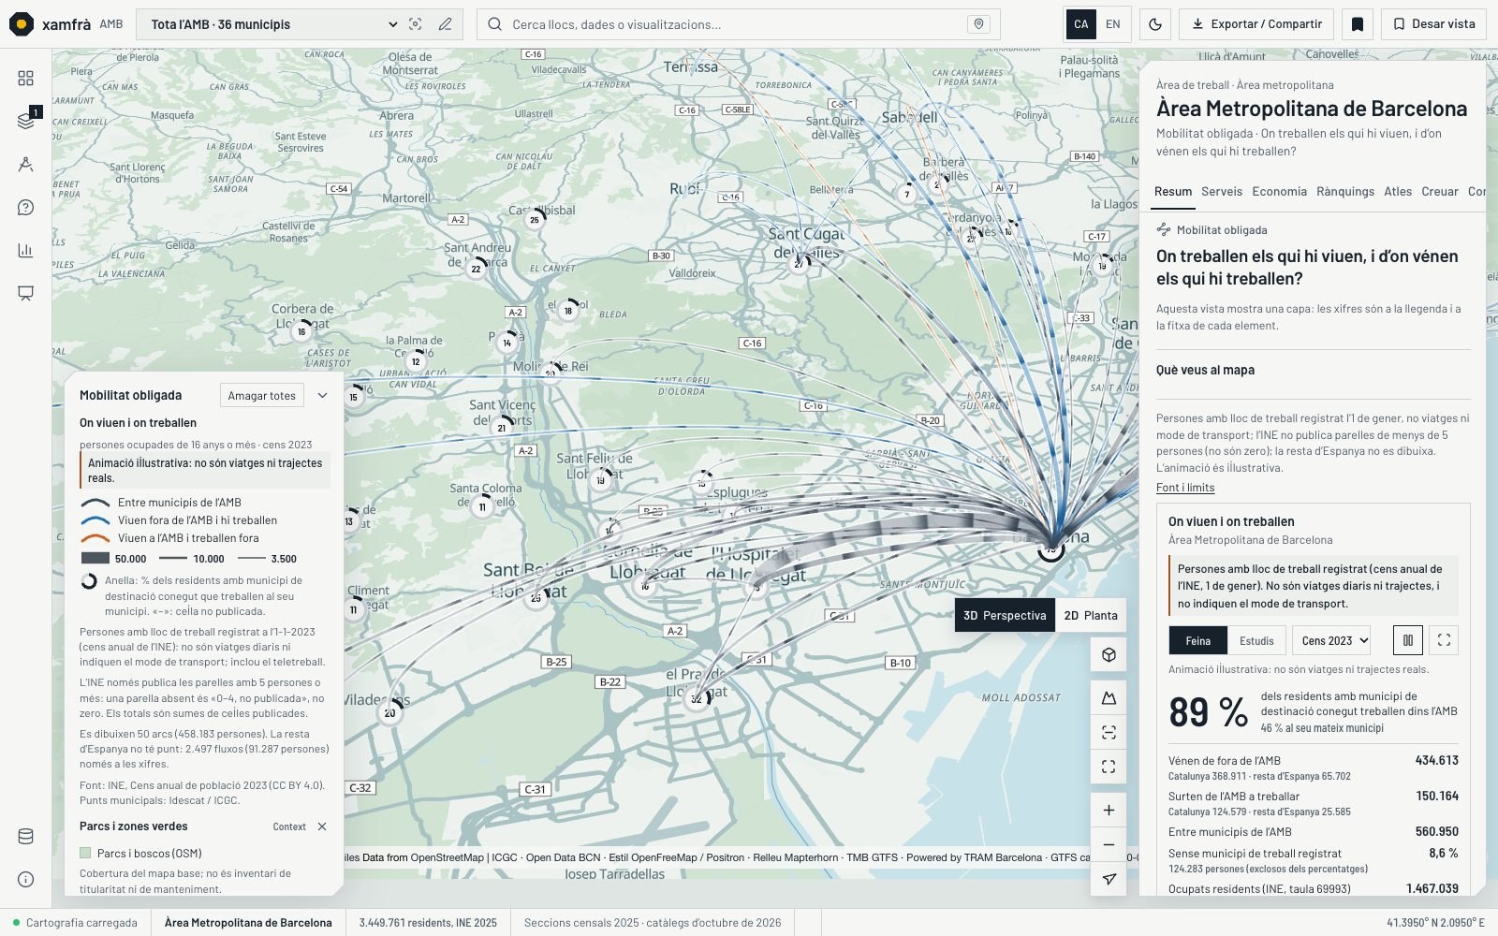Open the bar chart icon in left sidebar

[25, 250]
